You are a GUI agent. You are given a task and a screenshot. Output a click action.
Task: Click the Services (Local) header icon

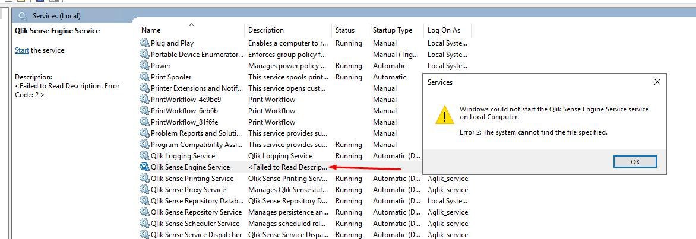(23, 16)
